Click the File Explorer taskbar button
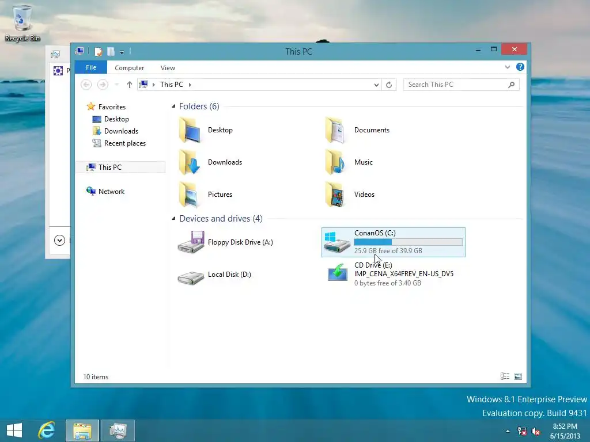590x442 pixels. pos(82,430)
